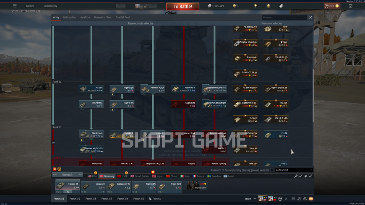
Task: Select the leKPz M41 vehicle
Action: click(x=91, y=104)
